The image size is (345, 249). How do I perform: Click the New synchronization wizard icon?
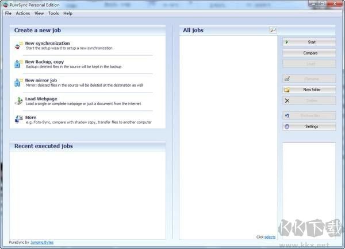pyautogui.click(x=19, y=46)
